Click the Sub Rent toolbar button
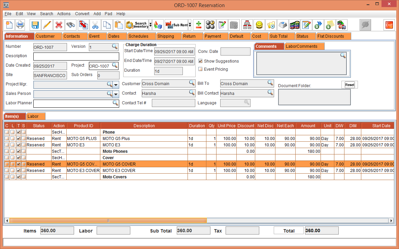 tap(176, 25)
